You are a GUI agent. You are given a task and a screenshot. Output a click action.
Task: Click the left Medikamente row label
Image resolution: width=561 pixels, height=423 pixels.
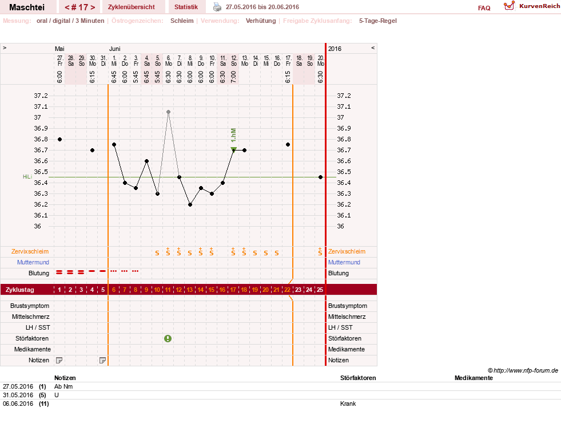32,349
